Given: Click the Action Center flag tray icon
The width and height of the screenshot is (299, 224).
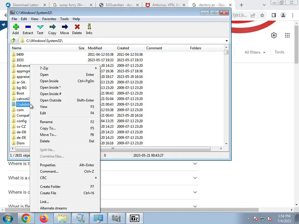Looking at the screenshot, I should click(x=255, y=219).
